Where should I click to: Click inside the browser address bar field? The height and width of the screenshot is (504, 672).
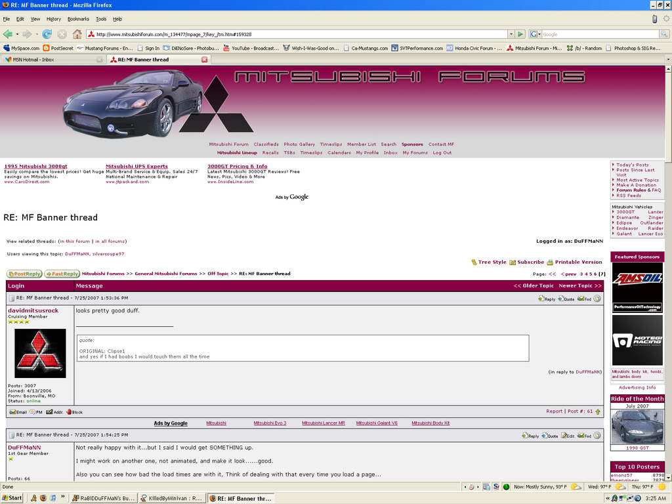click(262, 33)
